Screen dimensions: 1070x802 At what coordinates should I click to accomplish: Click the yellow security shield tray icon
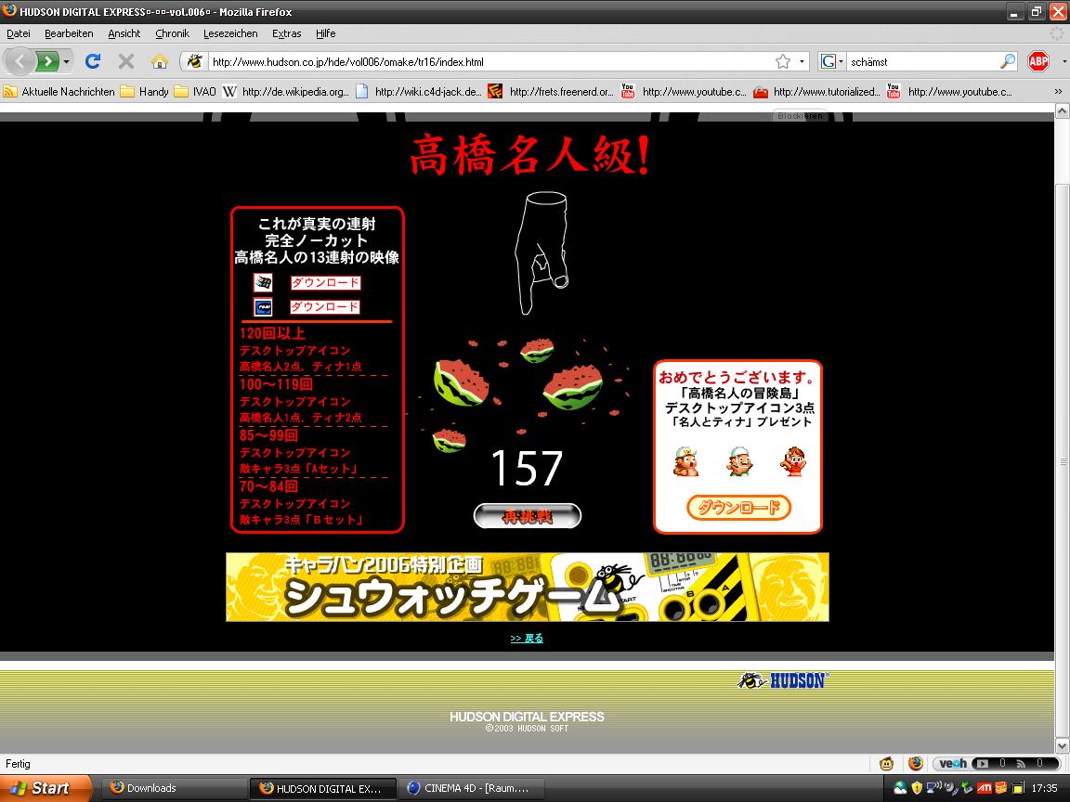917,788
